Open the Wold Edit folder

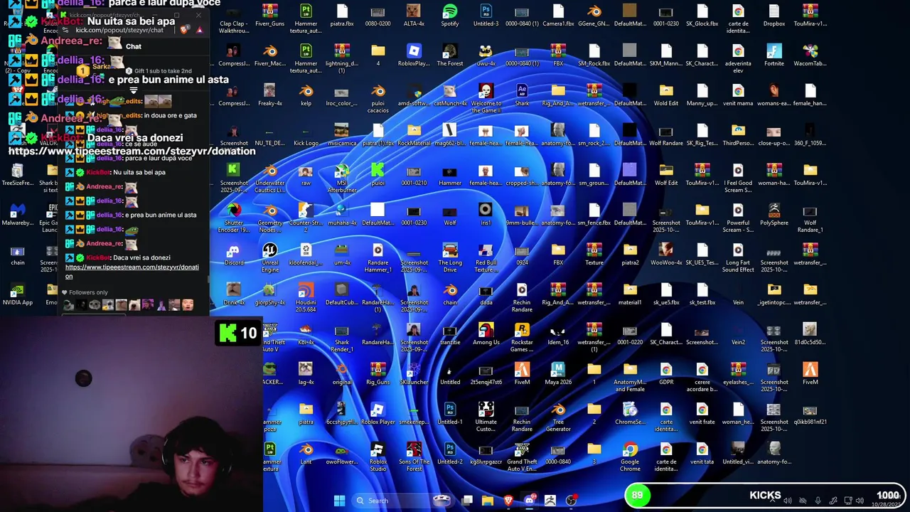click(x=666, y=95)
